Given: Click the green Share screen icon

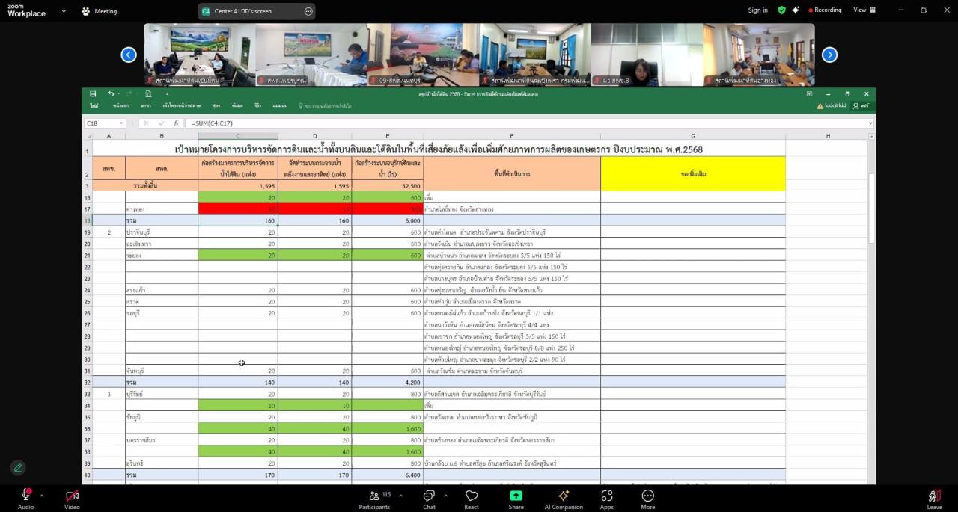Looking at the screenshot, I should pos(516,496).
